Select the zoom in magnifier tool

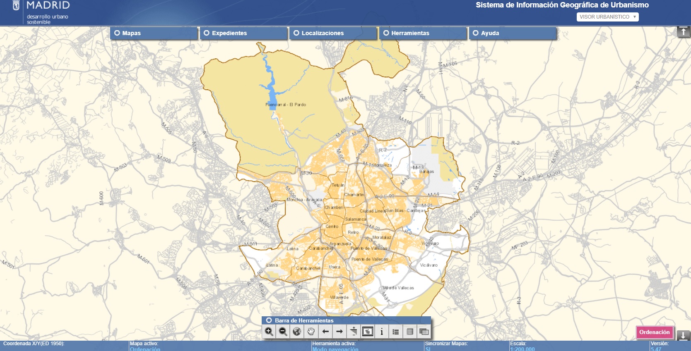tap(269, 332)
